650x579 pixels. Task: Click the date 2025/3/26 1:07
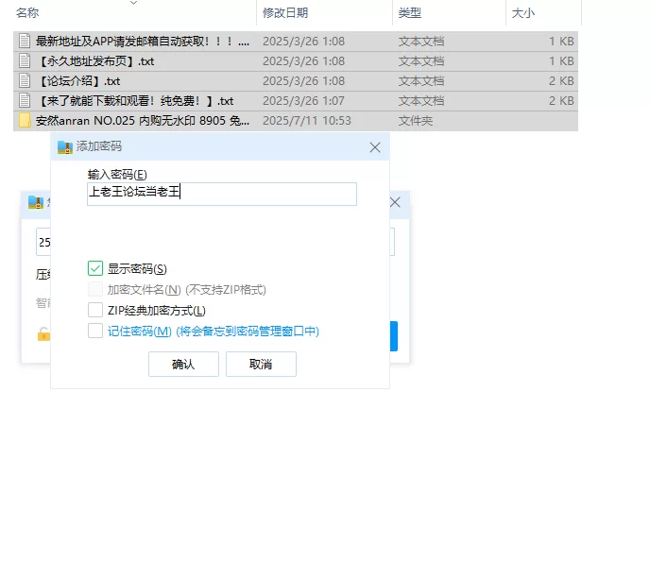click(303, 101)
